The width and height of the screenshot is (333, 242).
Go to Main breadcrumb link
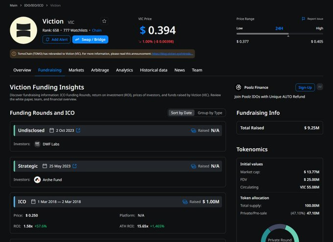coord(14,5)
